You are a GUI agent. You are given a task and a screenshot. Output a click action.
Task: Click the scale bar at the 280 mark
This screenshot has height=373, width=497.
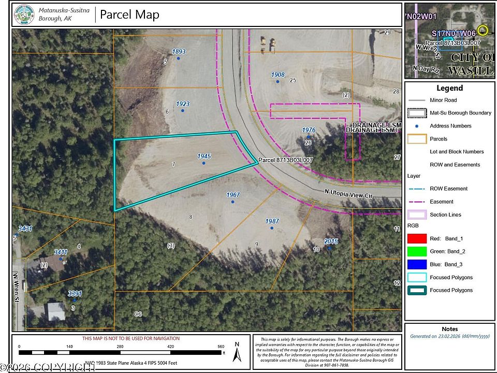120,352
